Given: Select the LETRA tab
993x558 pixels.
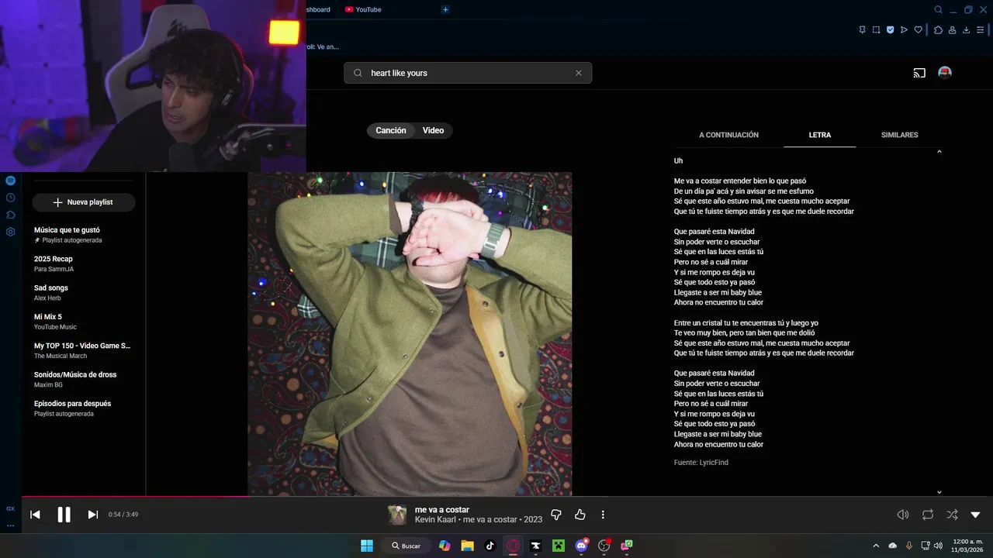Looking at the screenshot, I should coord(820,135).
